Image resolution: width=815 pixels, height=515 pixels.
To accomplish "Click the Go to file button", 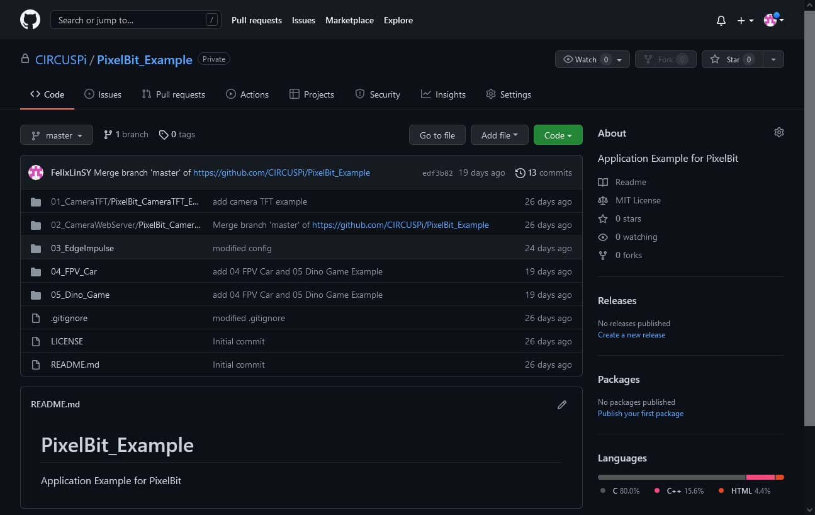I will click(437, 135).
